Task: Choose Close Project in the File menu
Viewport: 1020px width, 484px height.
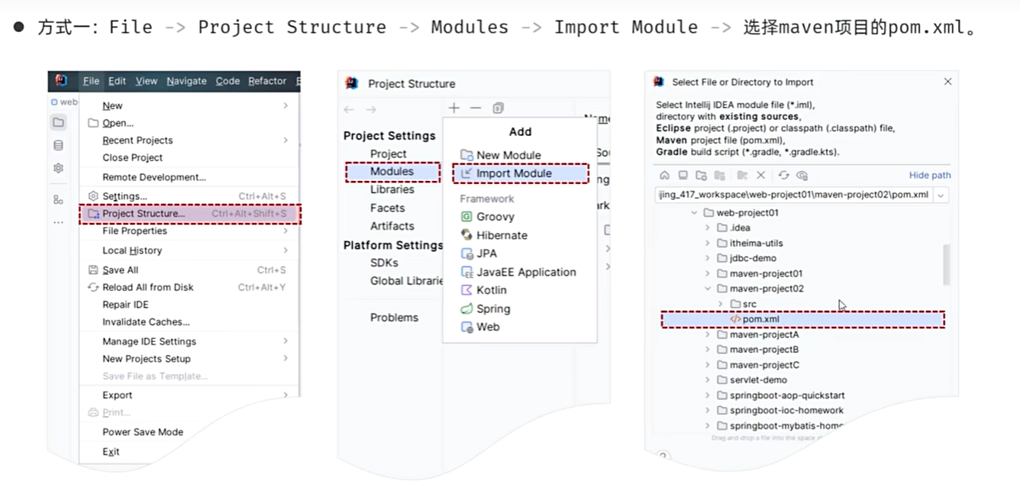Action: coord(190,157)
